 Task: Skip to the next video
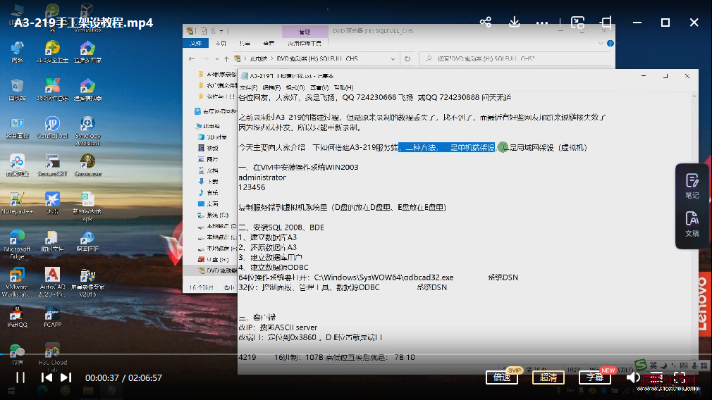pyautogui.click(x=66, y=377)
